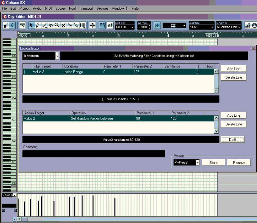Toggle the 'e!' edit active part button
The image size is (257, 223).
tap(110, 25)
